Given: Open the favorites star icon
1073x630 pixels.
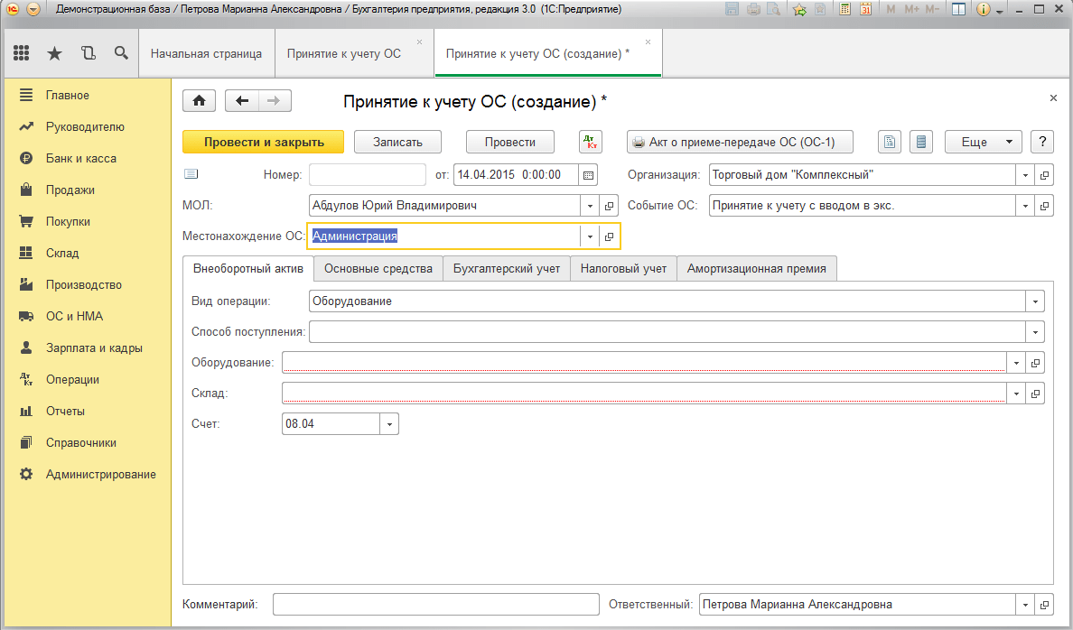Looking at the screenshot, I should point(54,54).
